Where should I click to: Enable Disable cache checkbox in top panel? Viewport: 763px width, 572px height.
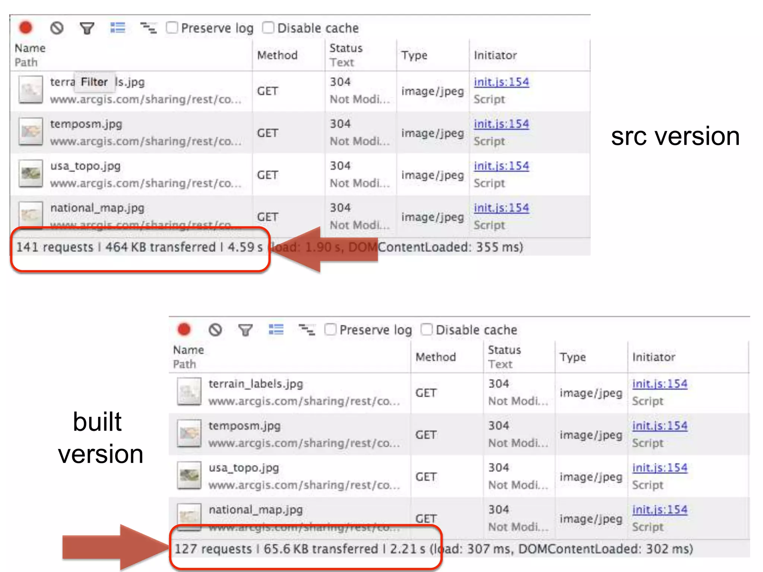pyautogui.click(x=268, y=28)
